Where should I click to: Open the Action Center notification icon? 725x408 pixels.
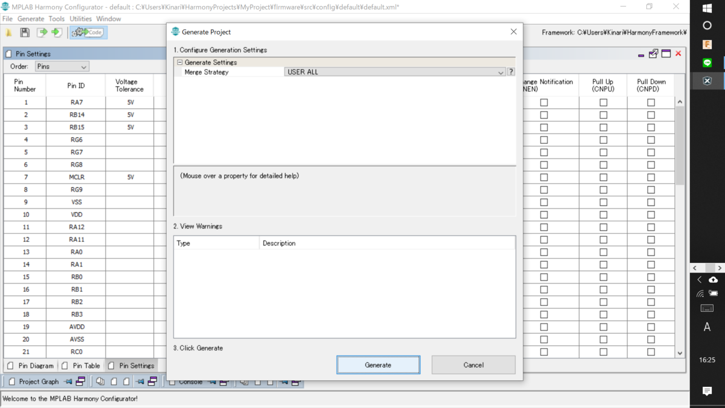pos(707,392)
